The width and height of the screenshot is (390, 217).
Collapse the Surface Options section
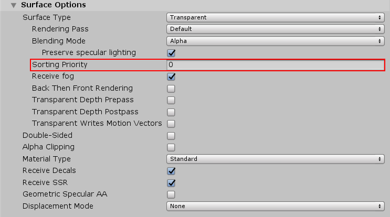[14, 5]
